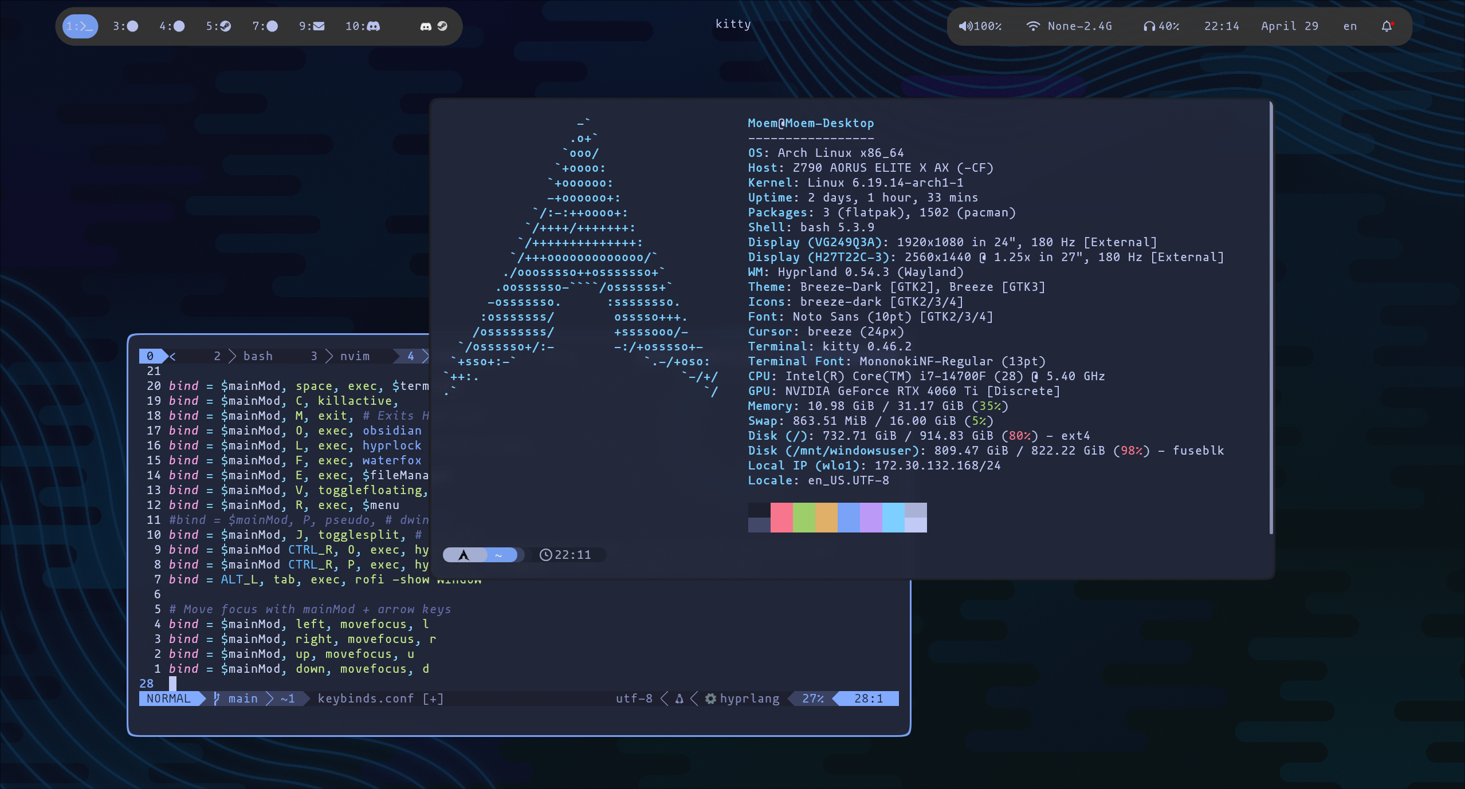Click the Kernel: Linux 6.19.14-arch1-1 line
Viewport: 1465px width, 789px height.
click(855, 183)
